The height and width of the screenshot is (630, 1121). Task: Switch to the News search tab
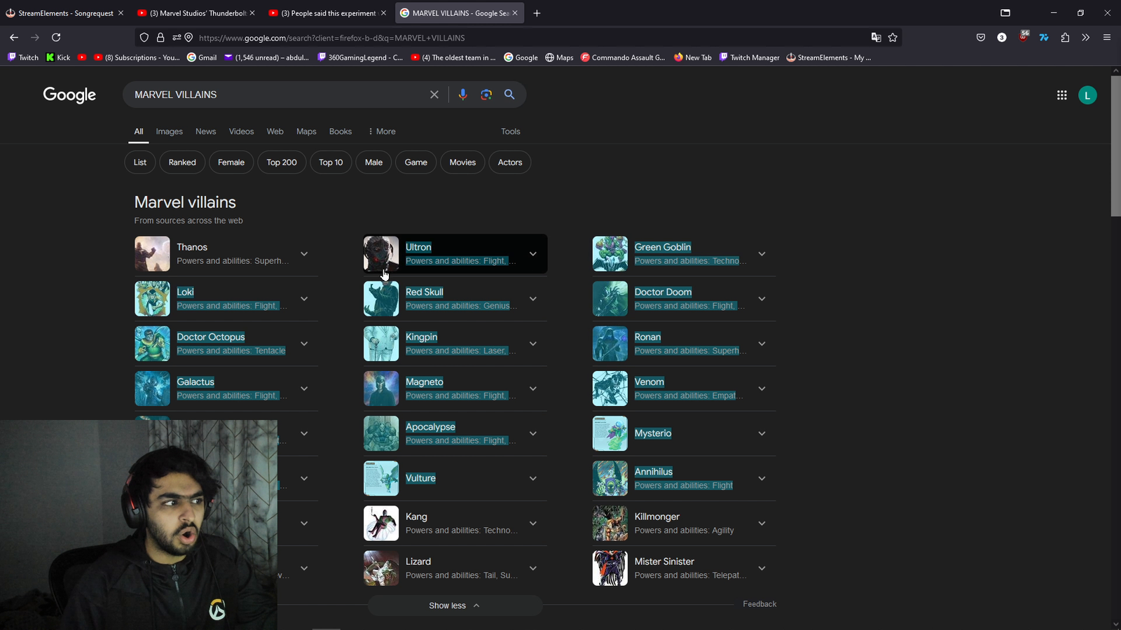pyautogui.click(x=205, y=132)
